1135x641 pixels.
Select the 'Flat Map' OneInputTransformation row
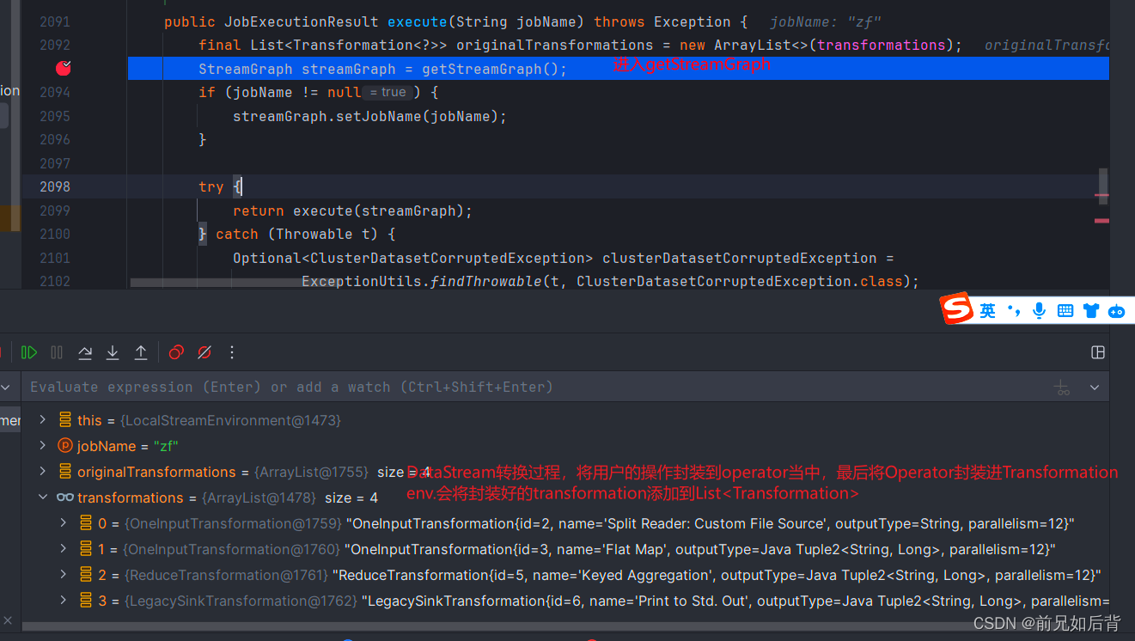pyautogui.click(x=565, y=549)
